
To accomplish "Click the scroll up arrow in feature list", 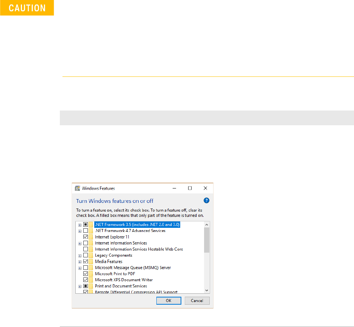I will tap(207, 224).
